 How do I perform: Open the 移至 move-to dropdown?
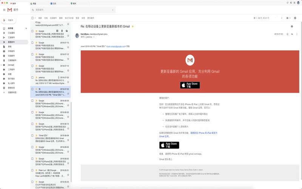click(77, 18)
